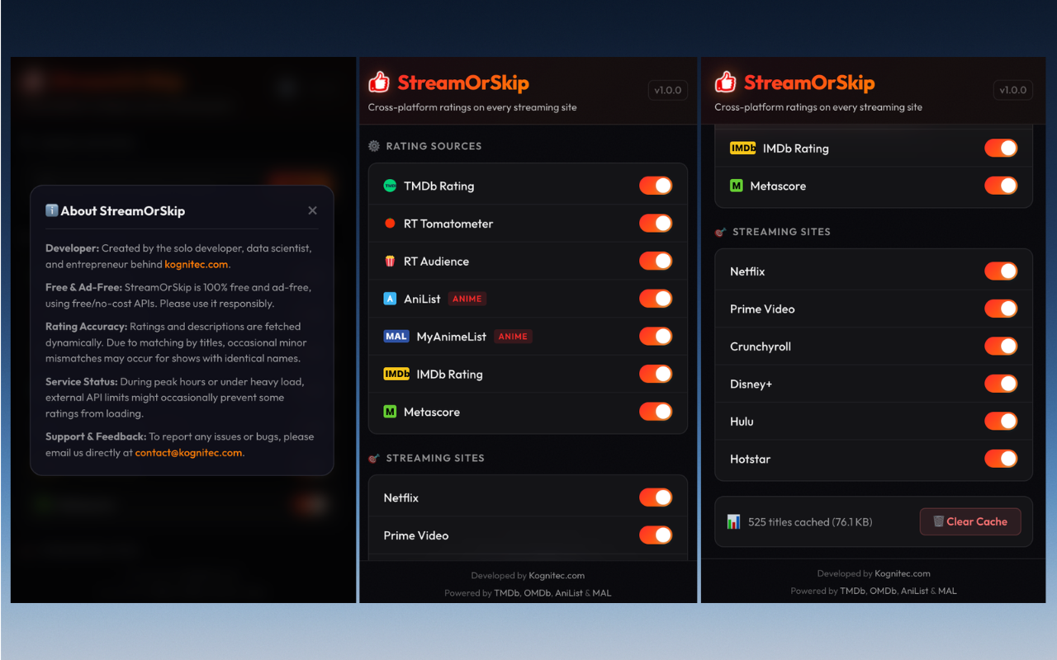Click the 'RT Tomatometer' label
1057x660 pixels.
[x=448, y=224]
